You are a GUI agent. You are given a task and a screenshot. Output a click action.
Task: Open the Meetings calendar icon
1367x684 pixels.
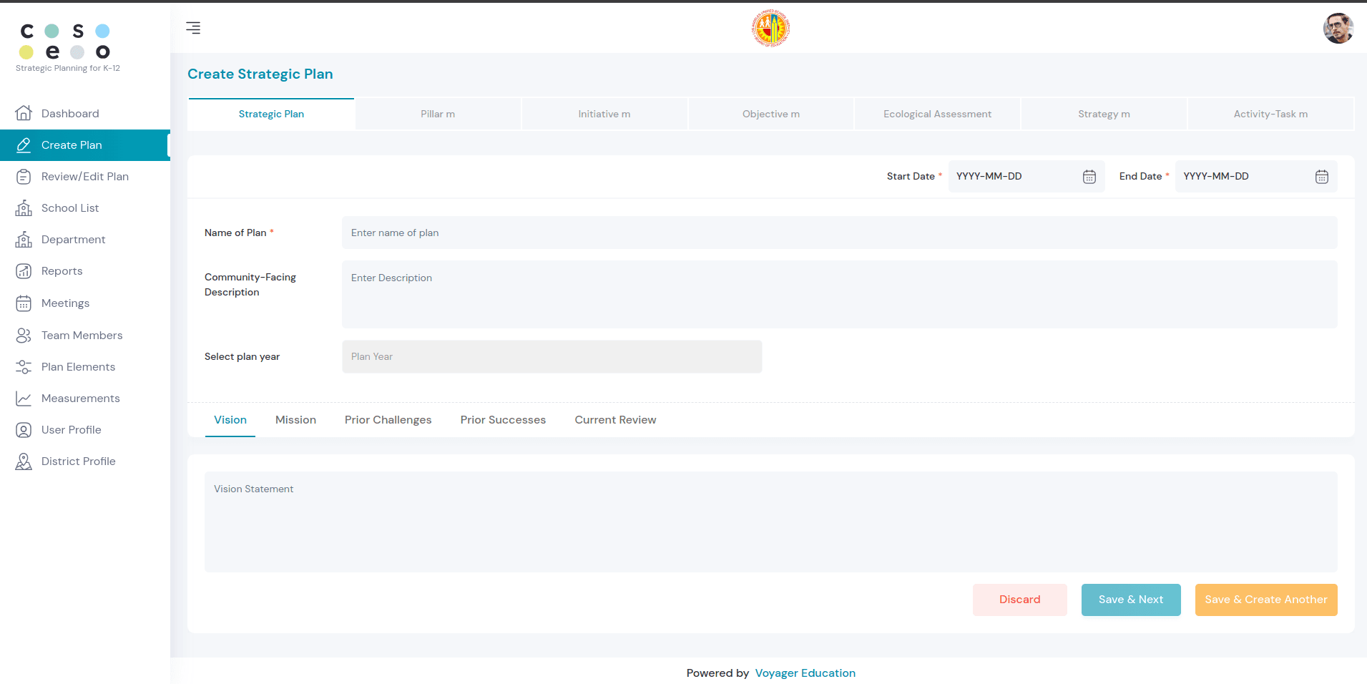24,303
